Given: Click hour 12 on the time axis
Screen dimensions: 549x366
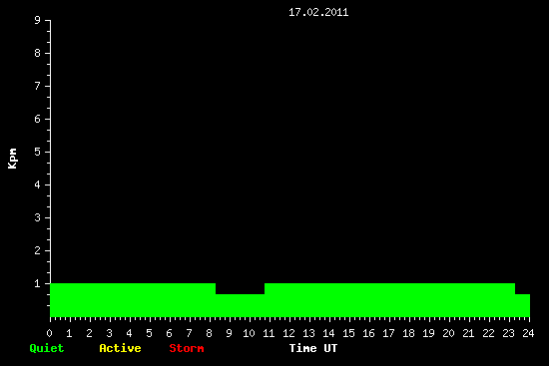Looking at the screenshot, I should [x=288, y=333].
